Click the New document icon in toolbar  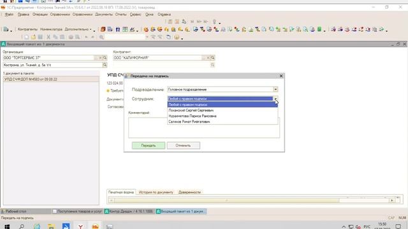pyautogui.click(x=26, y=37)
